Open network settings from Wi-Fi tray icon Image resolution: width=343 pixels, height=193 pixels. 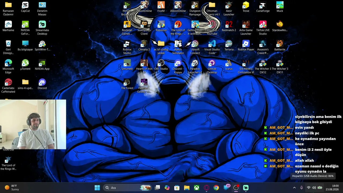point(309,188)
